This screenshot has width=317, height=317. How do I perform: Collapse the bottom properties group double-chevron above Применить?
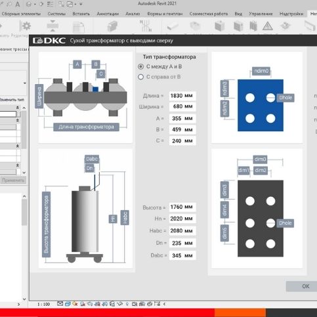coord(18,165)
